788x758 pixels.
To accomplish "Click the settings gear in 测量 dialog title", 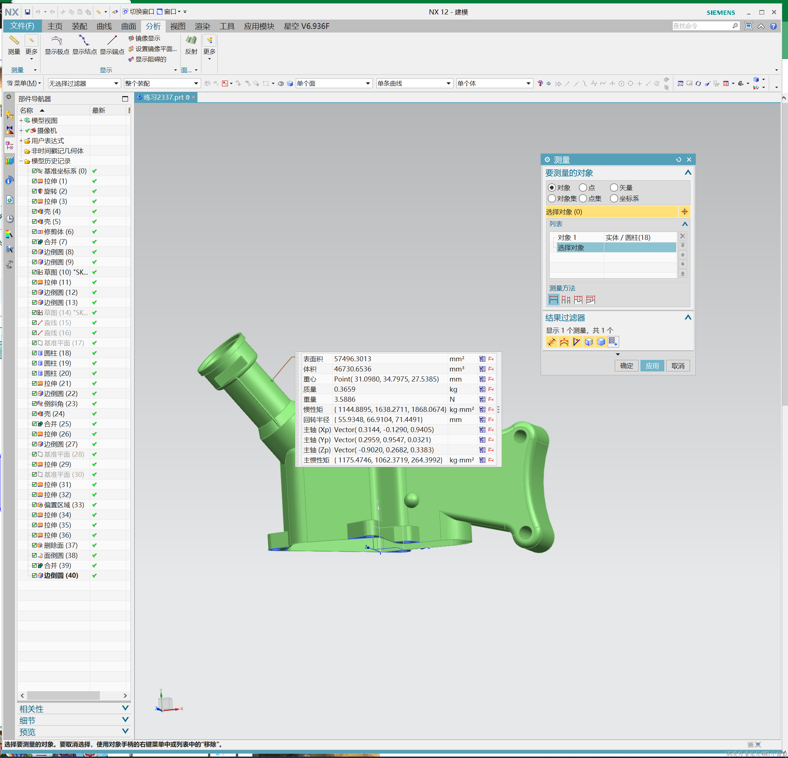I will coord(547,159).
